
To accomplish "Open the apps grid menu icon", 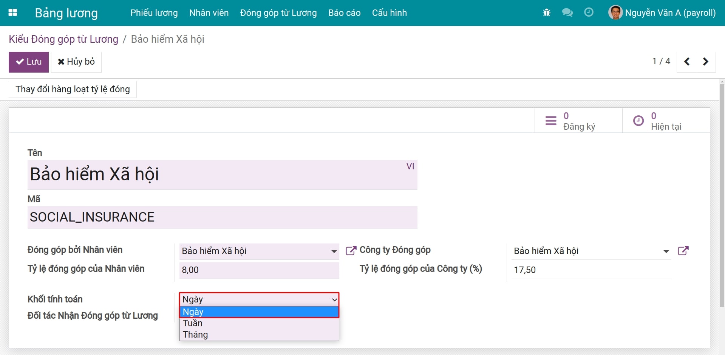I will (x=13, y=12).
